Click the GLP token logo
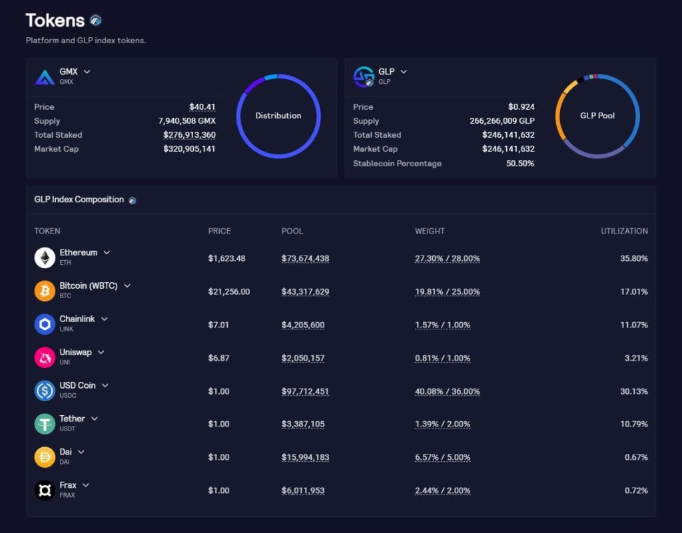Screen dimensions: 682x533 [x=364, y=77]
